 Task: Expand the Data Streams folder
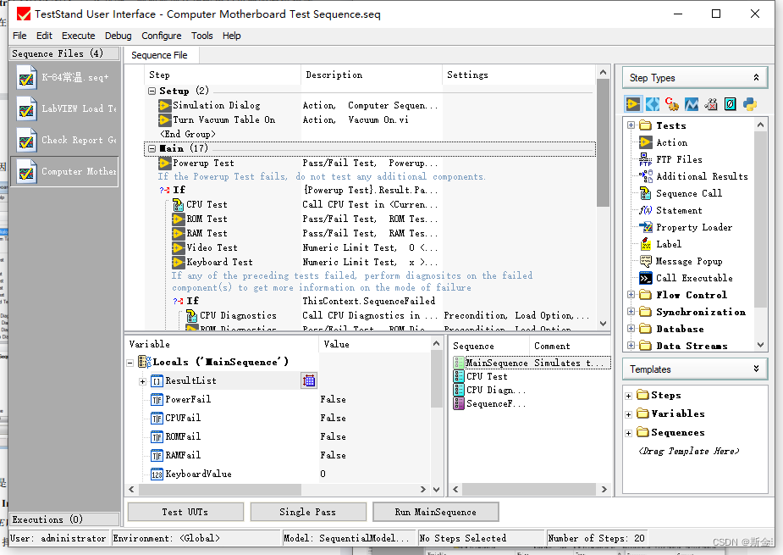click(631, 345)
